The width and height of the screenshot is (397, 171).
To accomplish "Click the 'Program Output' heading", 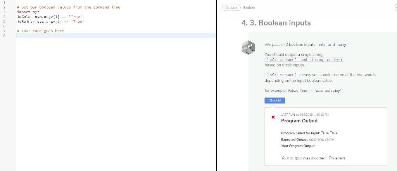I will click(x=299, y=121).
